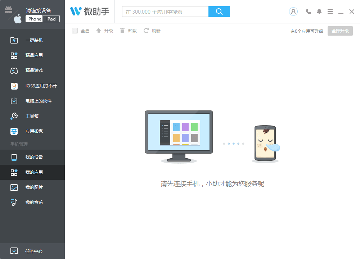The width and height of the screenshot is (360, 259).
Task: Check the 全选 select-all box
Action: pos(75,31)
